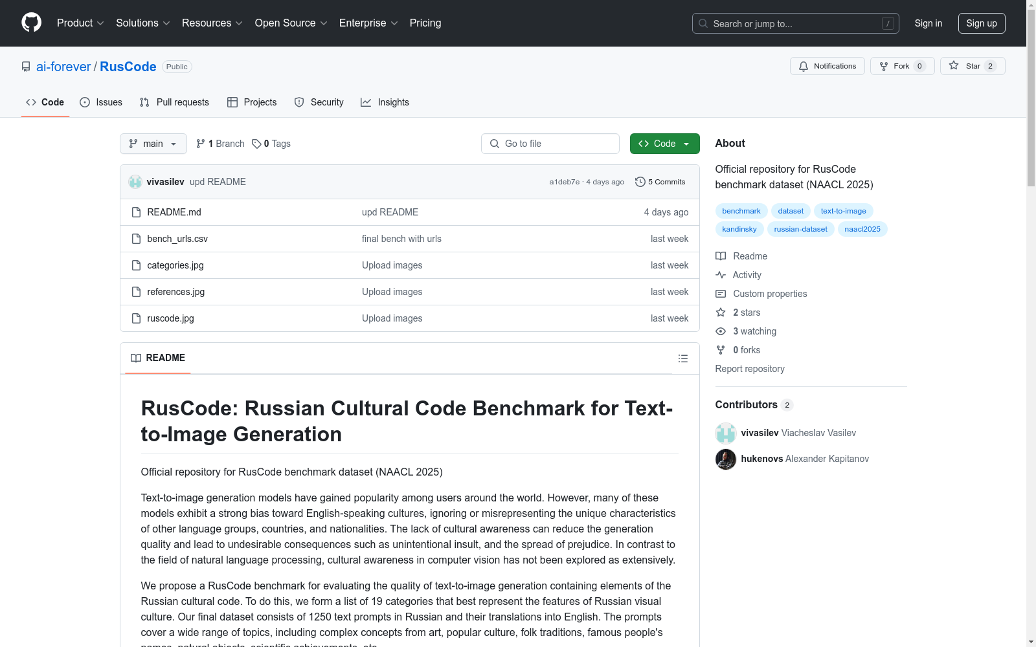Switch to the Pull requests tab
Viewport: 1036px width, 647px height.
click(174, 102)
